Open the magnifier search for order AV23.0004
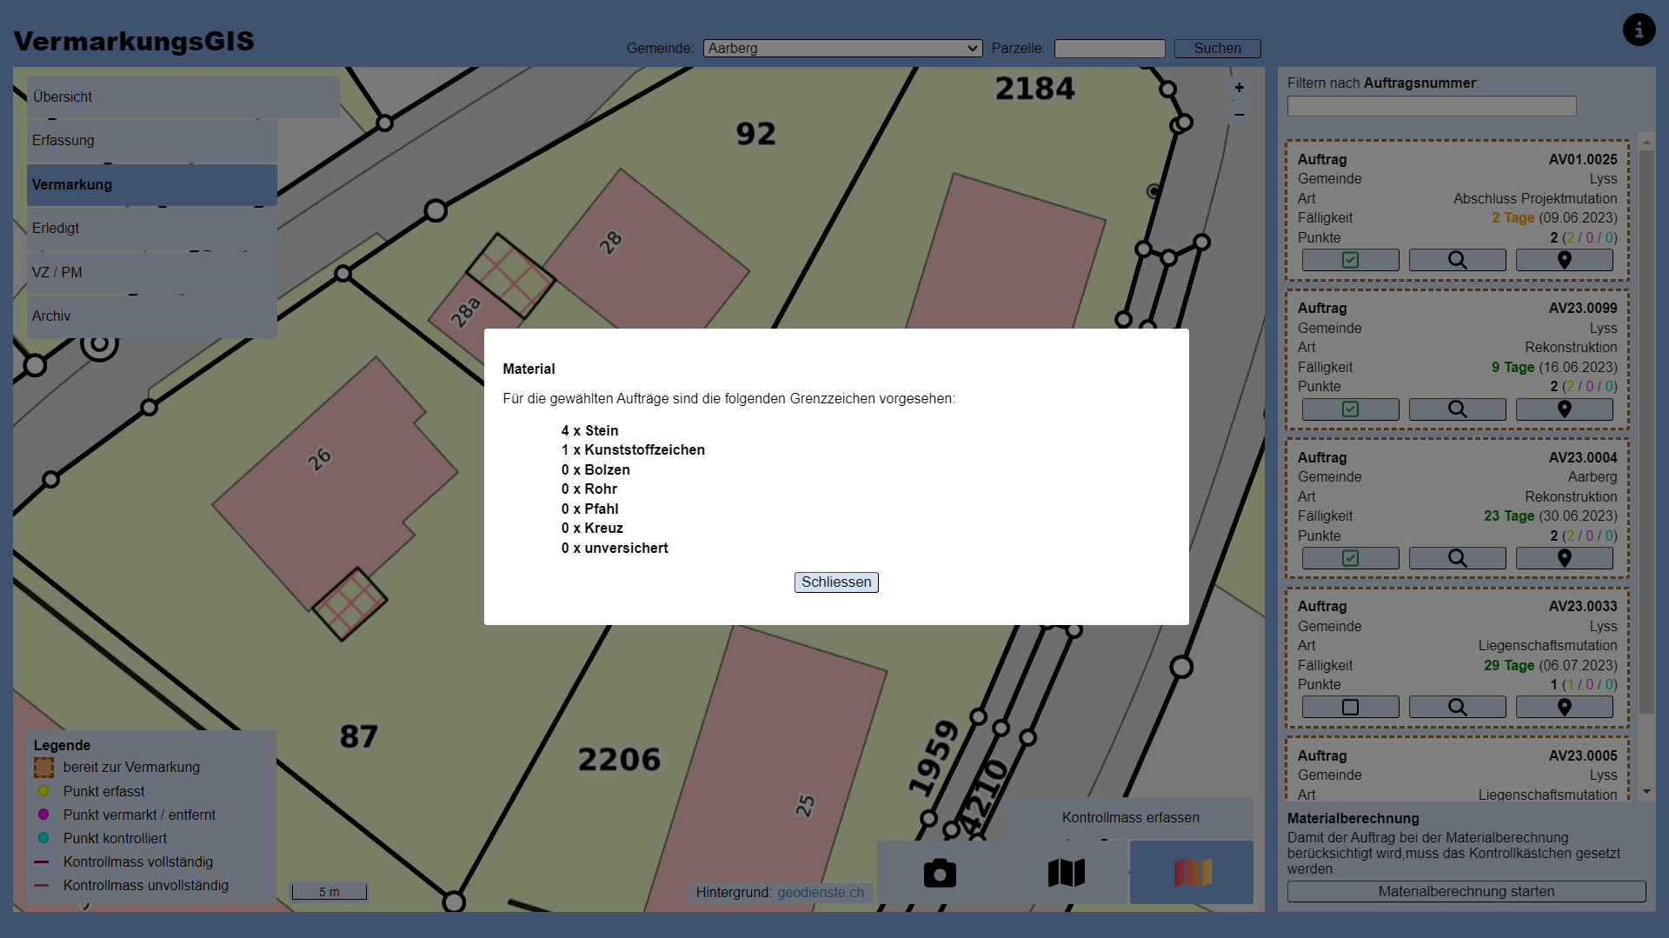The height and width of the screenshot is (938, 1669). pyautogui.click(x=1457, y=557)
